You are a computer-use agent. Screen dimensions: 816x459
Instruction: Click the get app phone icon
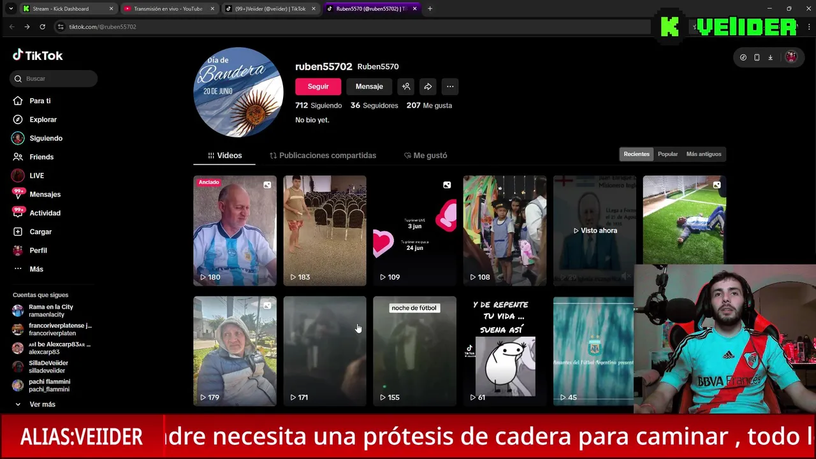(757, 57)
